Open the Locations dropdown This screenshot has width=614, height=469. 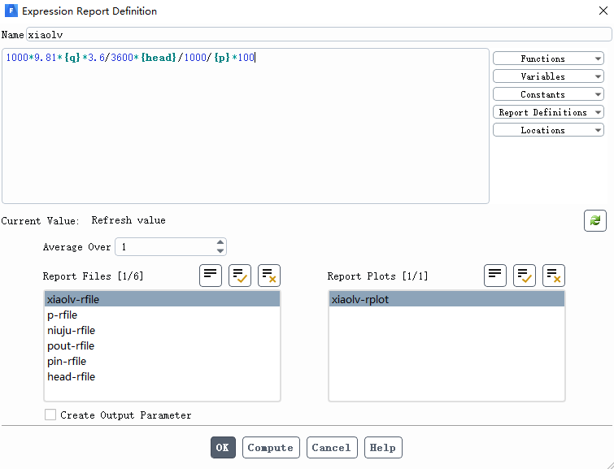[x=548, y=130]
